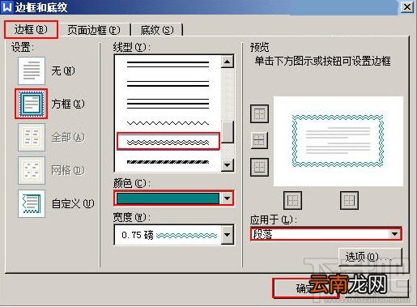Image resolution: width=417 pixels, height=307 pixels.
Task: Click the 无 setting label text
Action: coord(63,71)
